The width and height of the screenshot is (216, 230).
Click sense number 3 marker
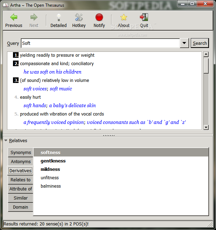click(x=16, y=80)
